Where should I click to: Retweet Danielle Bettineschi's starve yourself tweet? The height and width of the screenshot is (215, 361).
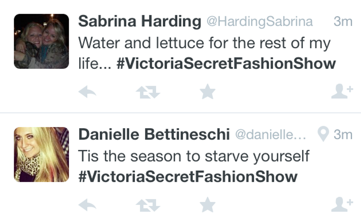pyautogui.click(x=148, y=205)
